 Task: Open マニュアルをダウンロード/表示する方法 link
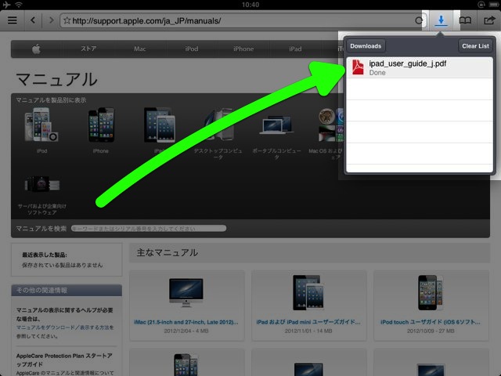click(x=65, y=327)
